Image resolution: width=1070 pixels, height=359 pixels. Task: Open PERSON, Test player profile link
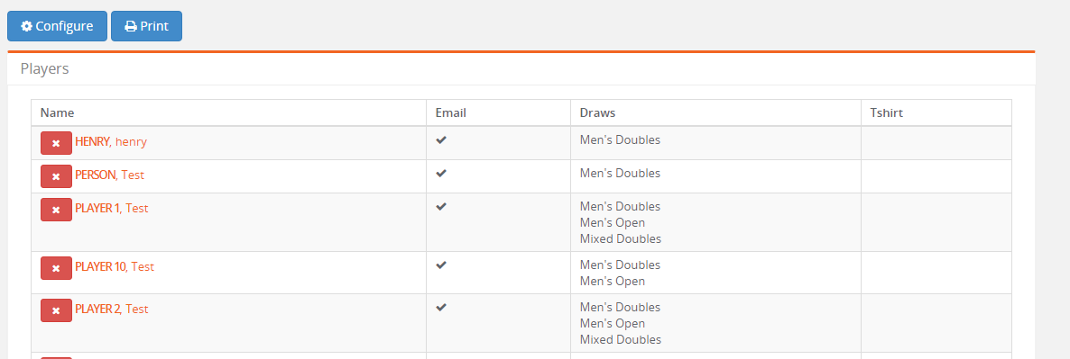(x=109, y=175)
